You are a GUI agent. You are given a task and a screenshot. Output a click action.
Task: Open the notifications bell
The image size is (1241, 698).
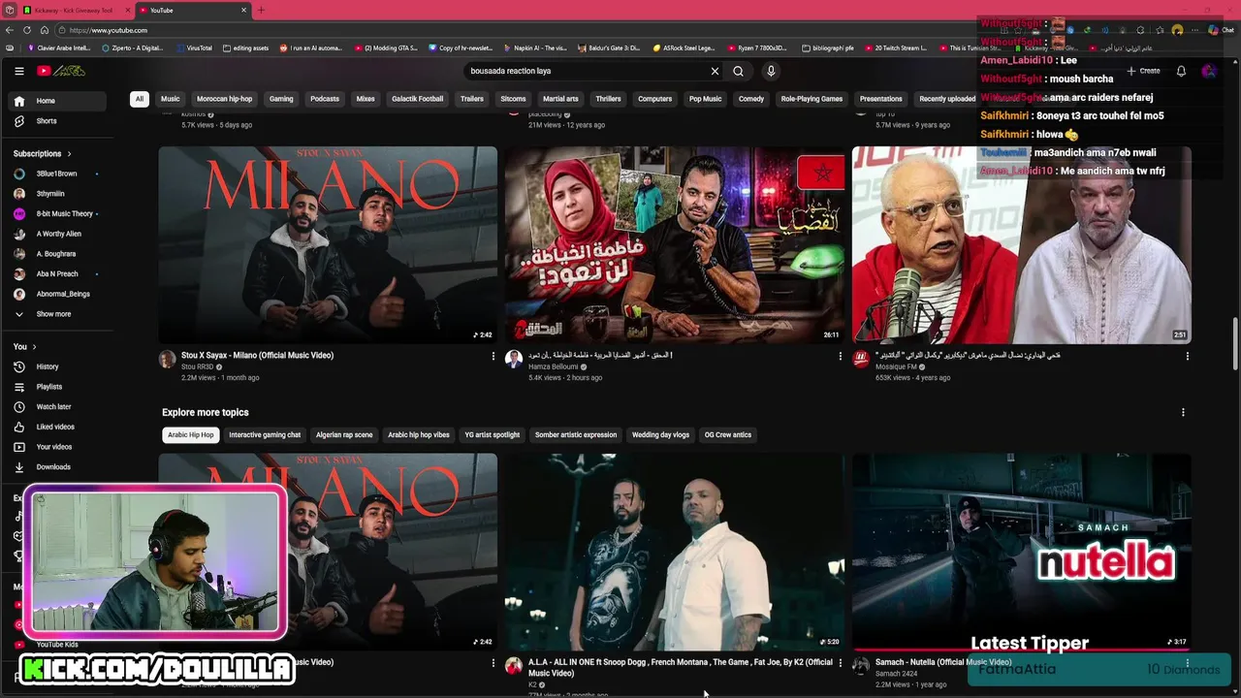(x=1181, y=71)
